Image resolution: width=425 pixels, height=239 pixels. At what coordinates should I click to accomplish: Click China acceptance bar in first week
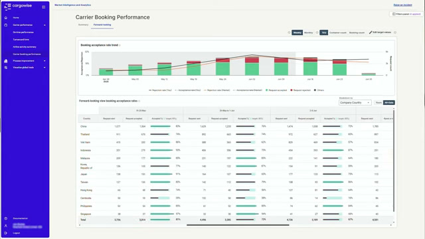[x=161, y=126]
